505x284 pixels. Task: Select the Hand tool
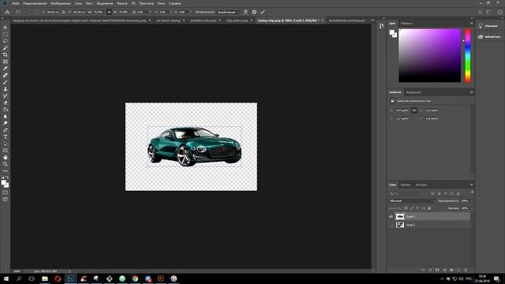pos(6,158)
